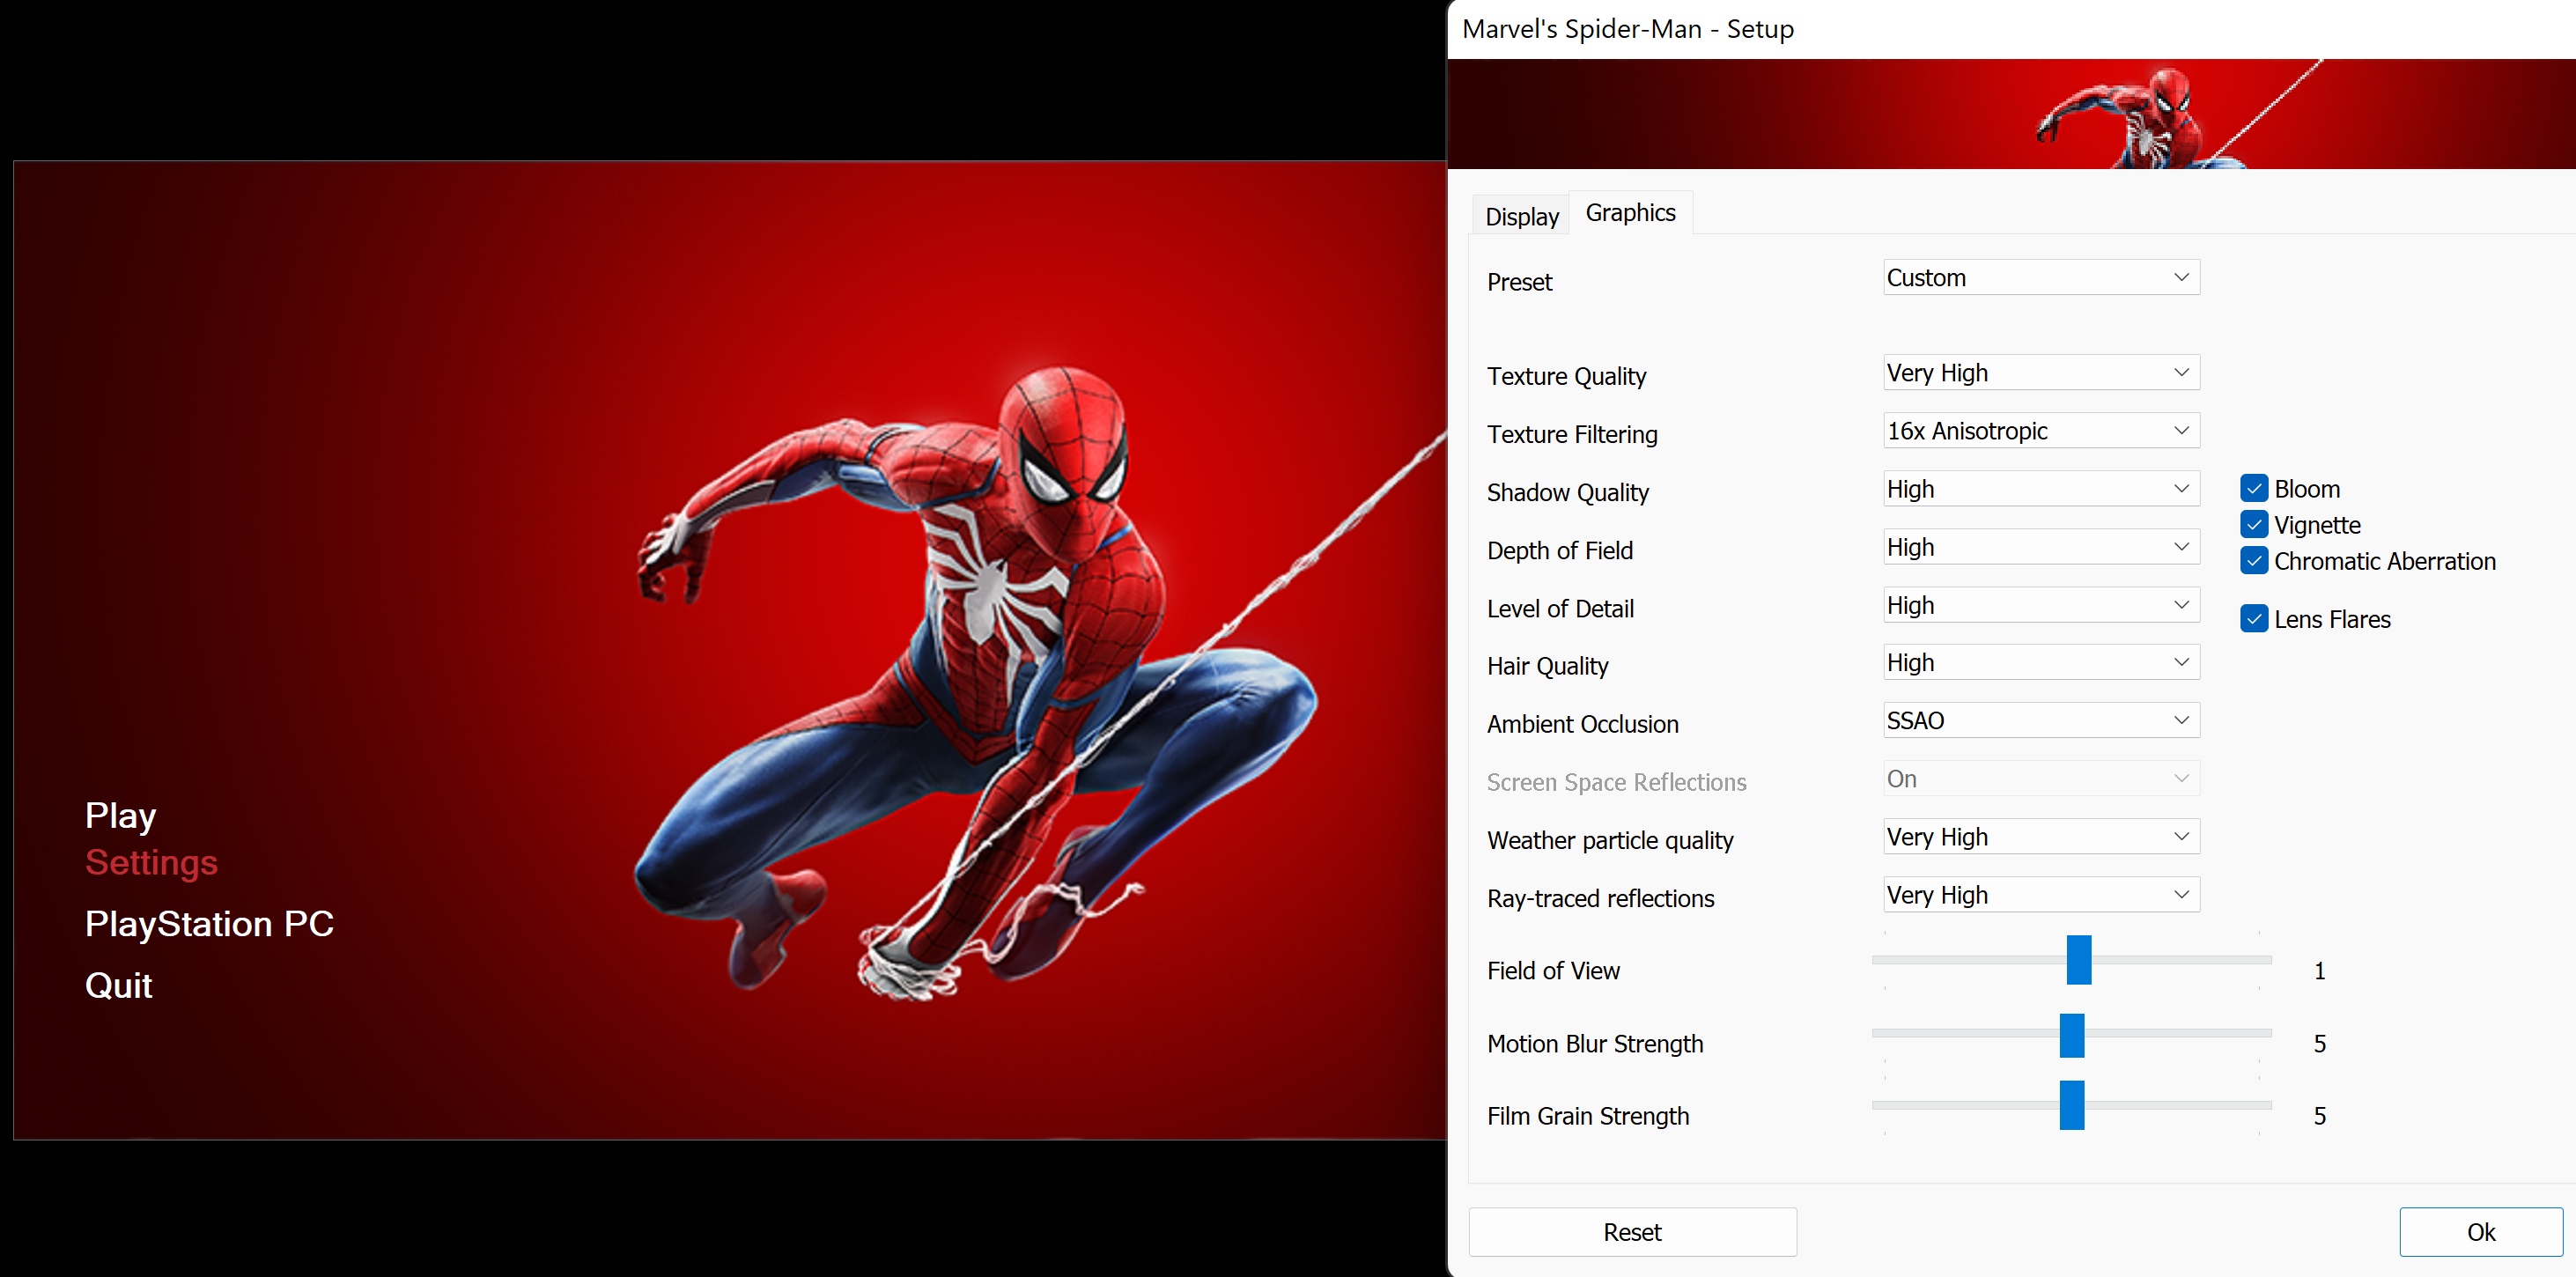The image size is (2576, 1277).
Task: Click the Reset button
Action: pyautogui.click(x=1631, y=1231)
